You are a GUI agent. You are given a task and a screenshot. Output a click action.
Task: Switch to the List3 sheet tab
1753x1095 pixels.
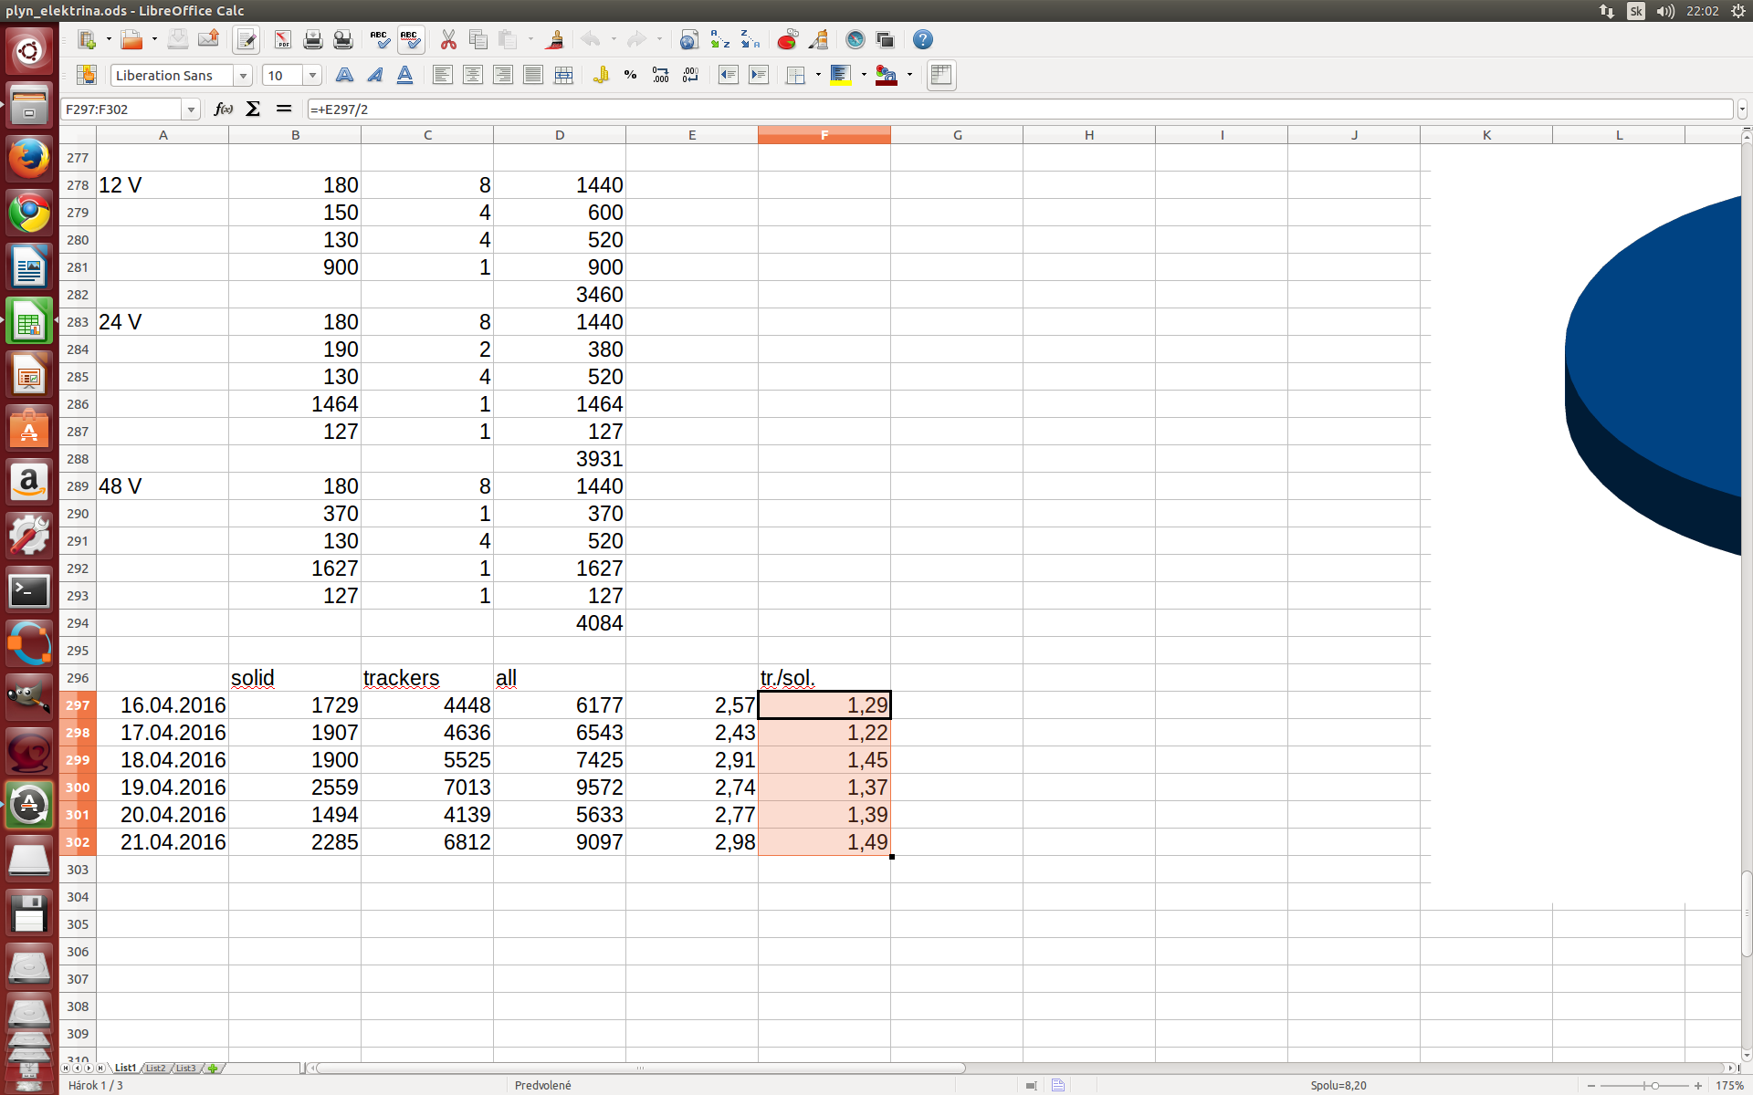pos(185,1068)
